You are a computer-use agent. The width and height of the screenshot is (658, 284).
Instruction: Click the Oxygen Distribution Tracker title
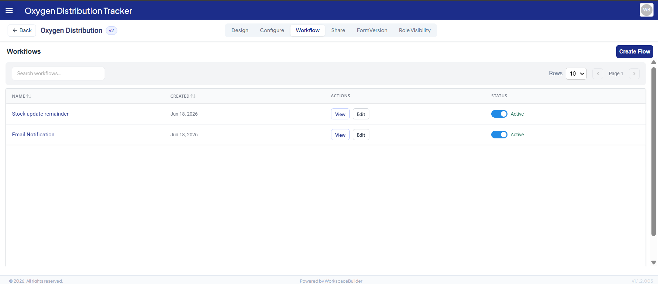pos(78,11)
